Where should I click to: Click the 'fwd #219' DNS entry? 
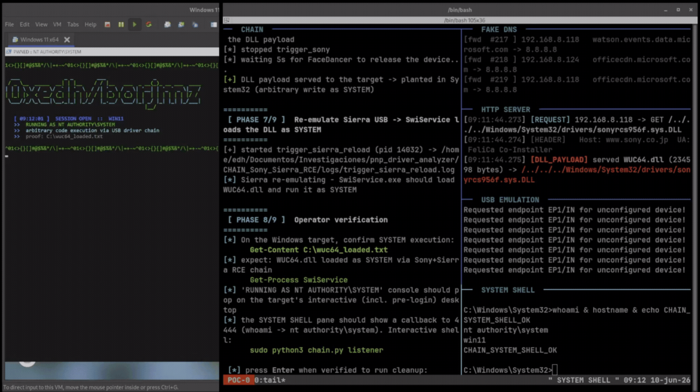pyautogui.click(x=577, y=85)
